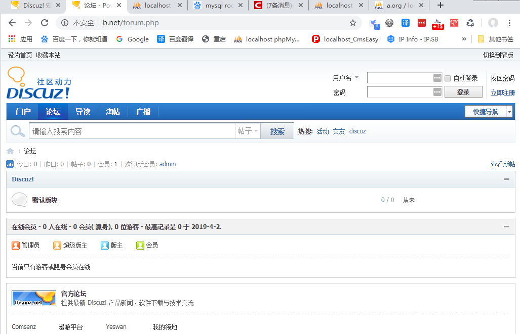Click the +1$ extension icon

click(x=438, y=24)
